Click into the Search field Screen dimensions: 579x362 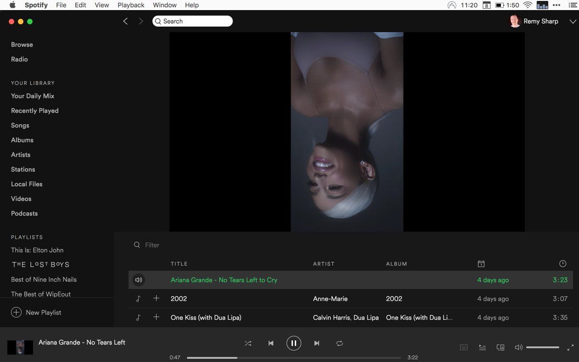(x=193, y=21)
